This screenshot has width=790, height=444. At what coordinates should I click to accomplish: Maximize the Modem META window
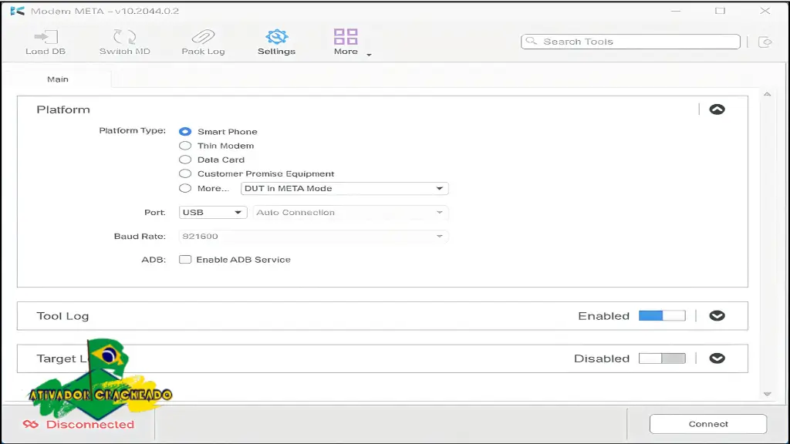click(720, 11)
